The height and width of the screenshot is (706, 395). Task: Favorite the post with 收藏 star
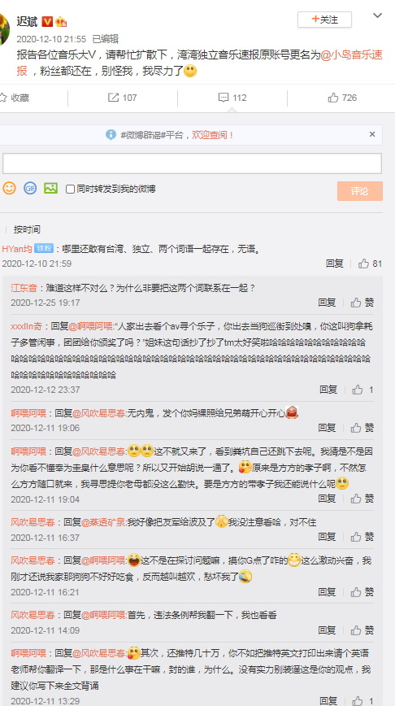pos(15,98)
